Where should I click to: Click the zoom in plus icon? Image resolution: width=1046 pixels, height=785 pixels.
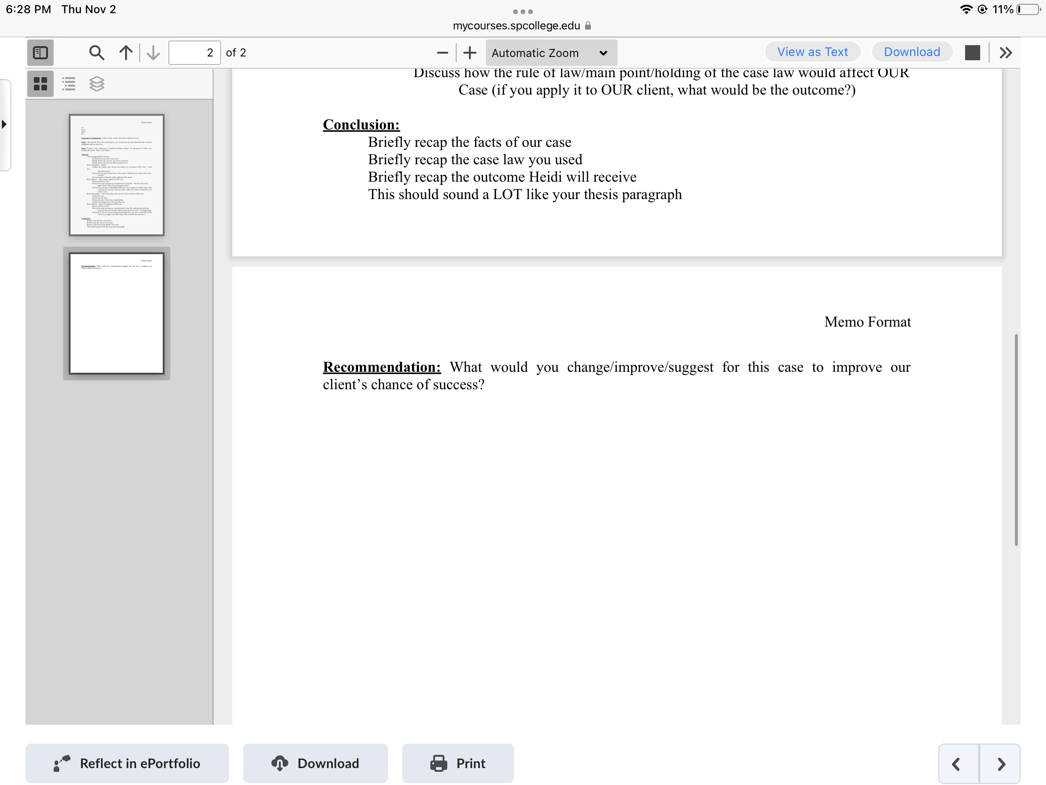point(469,53)
